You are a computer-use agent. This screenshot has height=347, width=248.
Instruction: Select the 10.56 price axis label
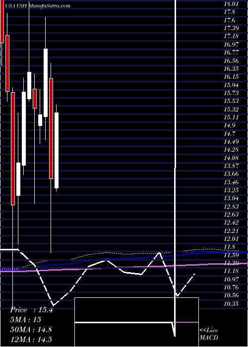(231, 295)
